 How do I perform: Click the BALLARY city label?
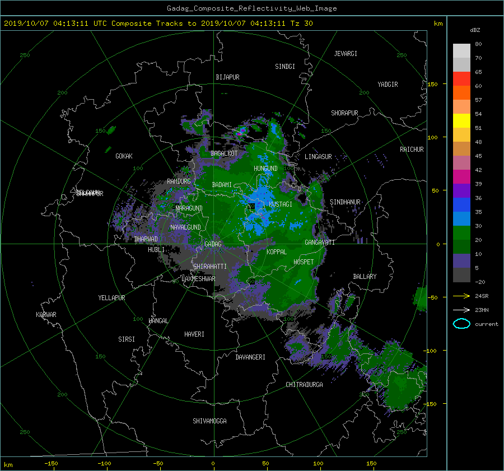tap(365, 277)
